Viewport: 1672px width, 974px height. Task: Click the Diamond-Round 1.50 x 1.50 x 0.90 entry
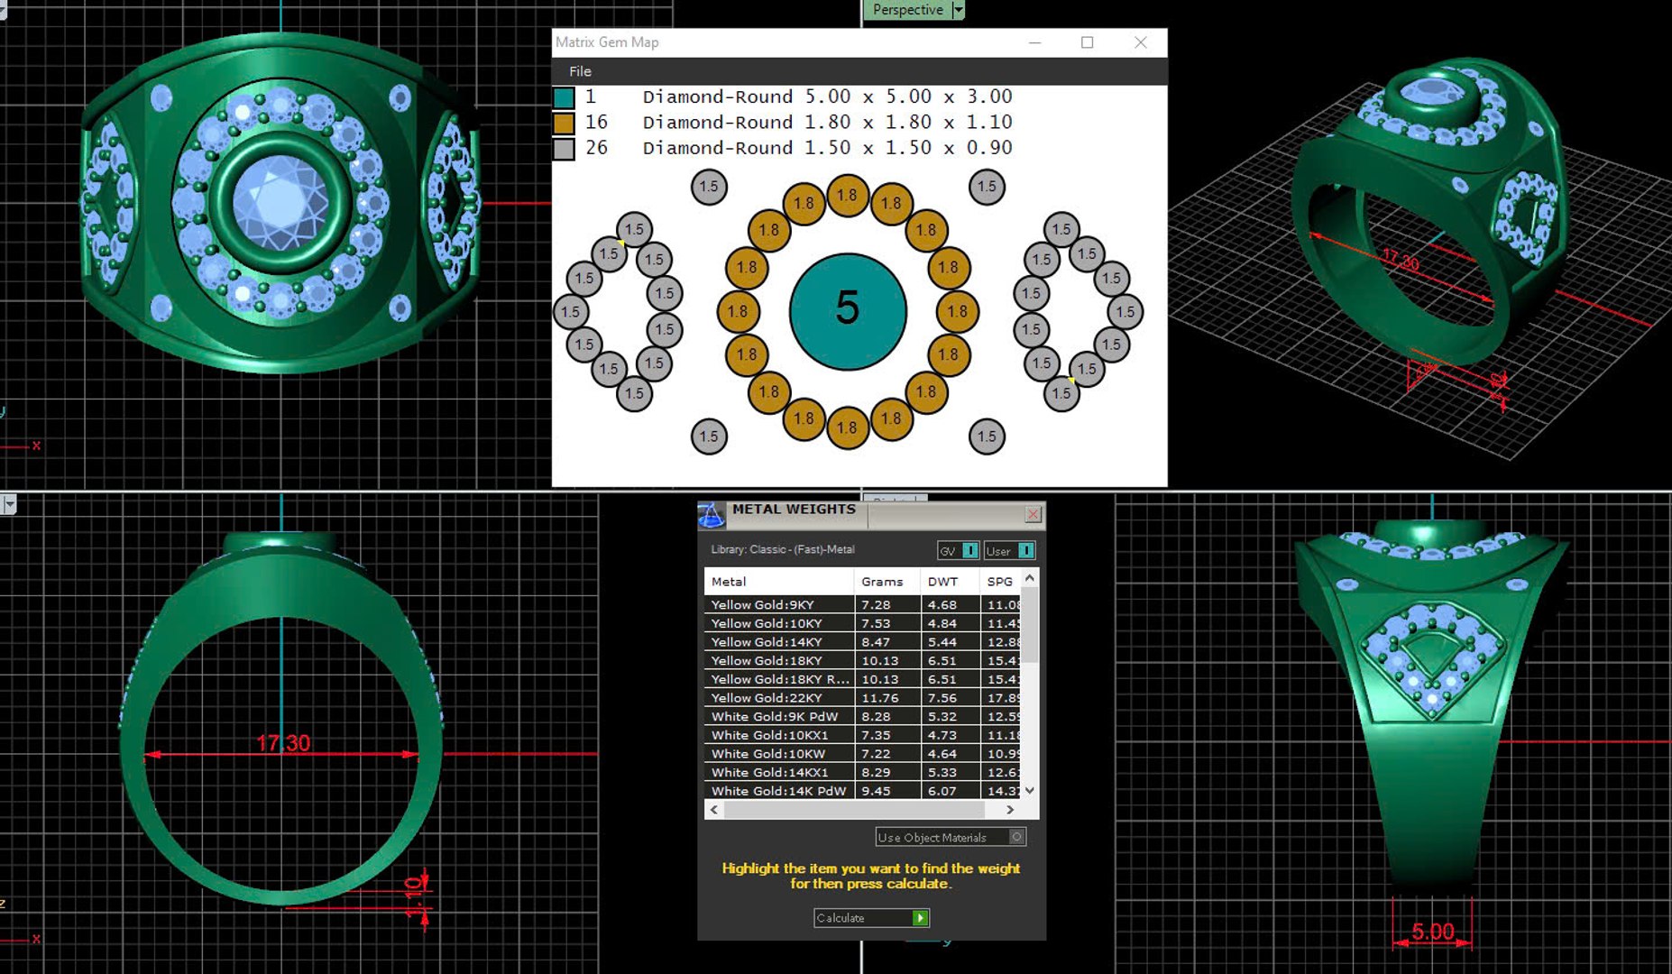coord(827,148)
